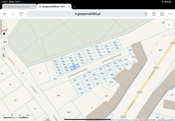The width and height of the screenshot is (175, 121).
Task: Reload the page with refresh icon
Action: point(21,14)
